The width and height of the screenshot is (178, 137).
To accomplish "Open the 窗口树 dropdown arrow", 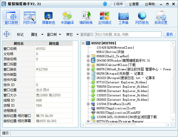I will 60,34.
